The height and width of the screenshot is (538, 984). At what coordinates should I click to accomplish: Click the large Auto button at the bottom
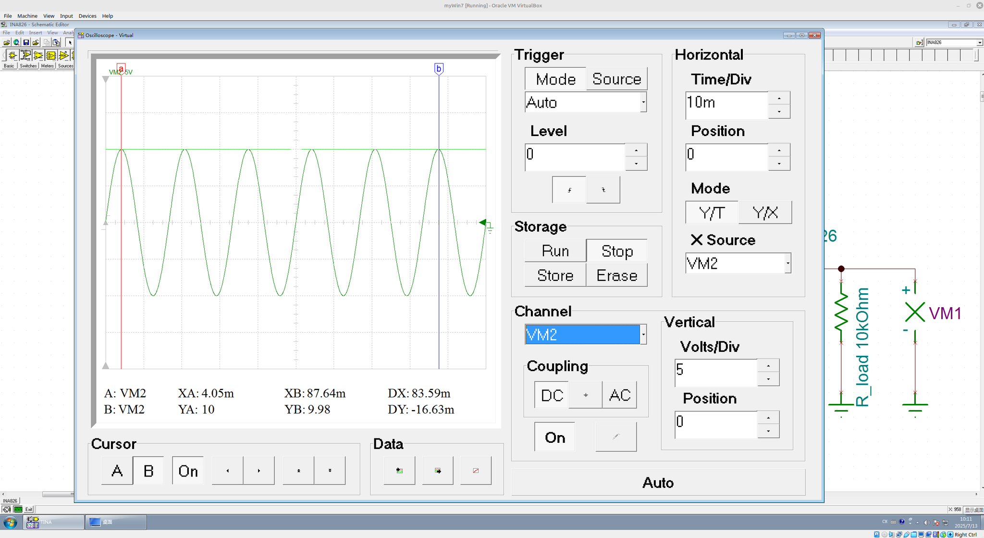pyautogui.click(x=658, y=482)
